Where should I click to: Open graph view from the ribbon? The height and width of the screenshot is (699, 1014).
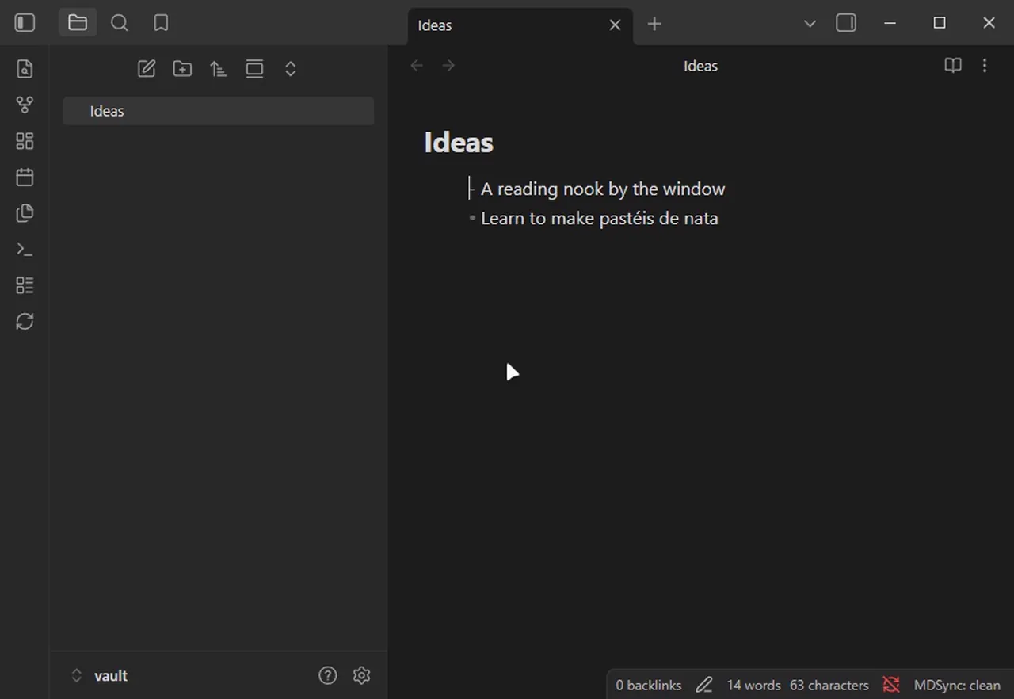point(25,105)
